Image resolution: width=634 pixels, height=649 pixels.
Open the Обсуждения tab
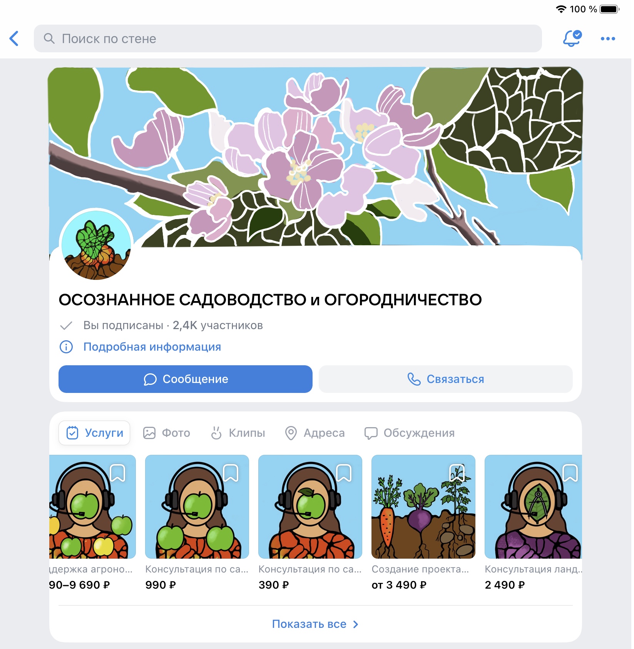point(410,433)
